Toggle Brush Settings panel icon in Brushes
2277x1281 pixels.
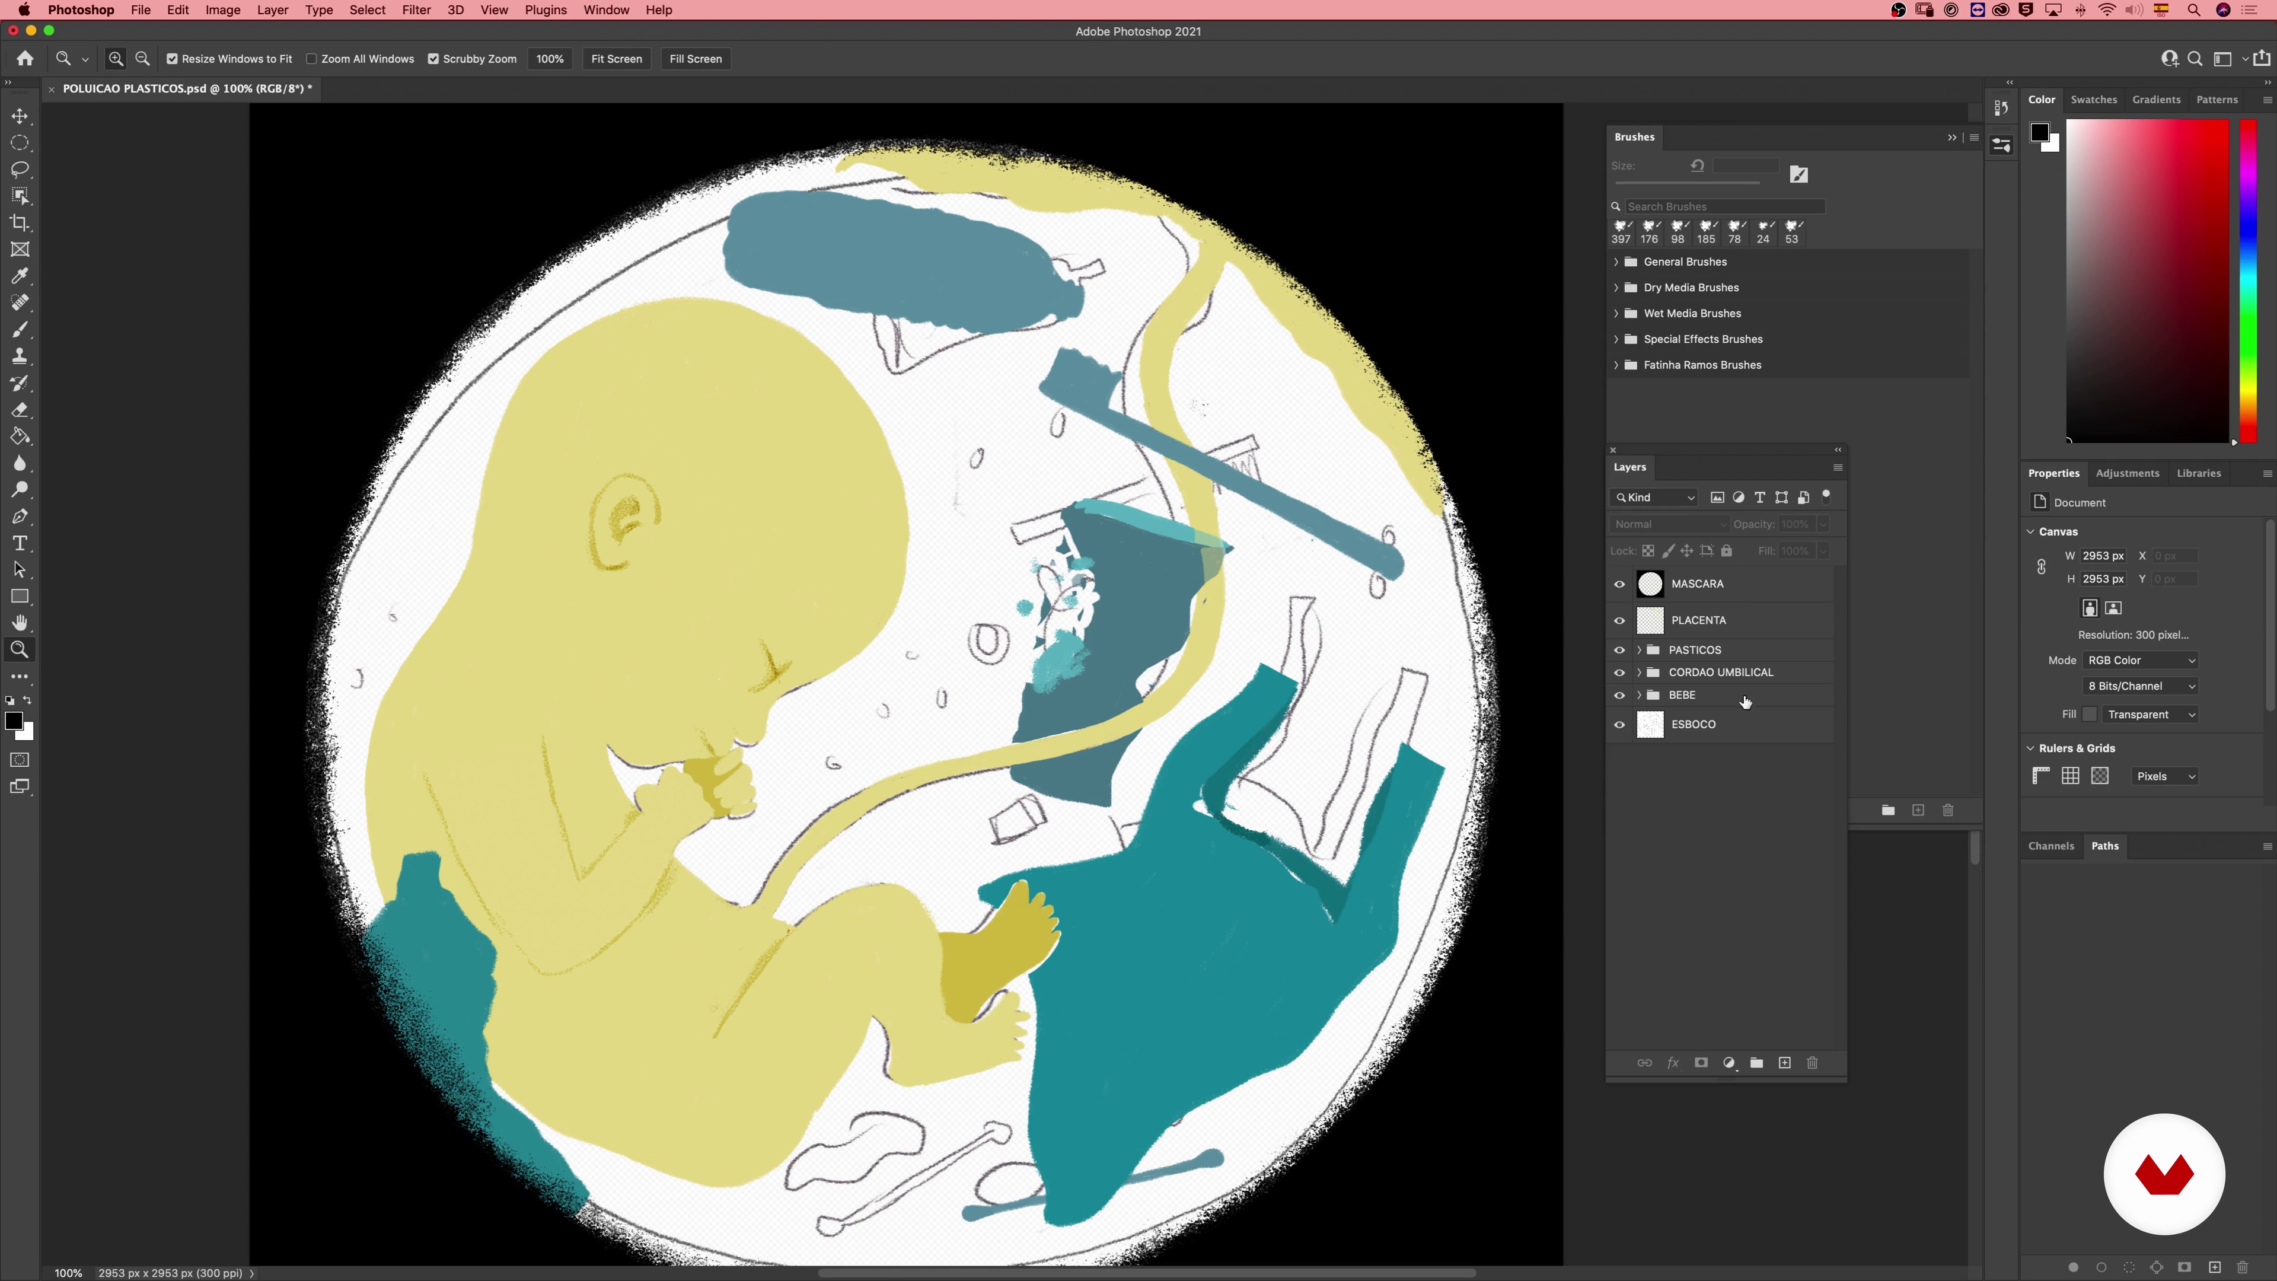pos(1799,174)
